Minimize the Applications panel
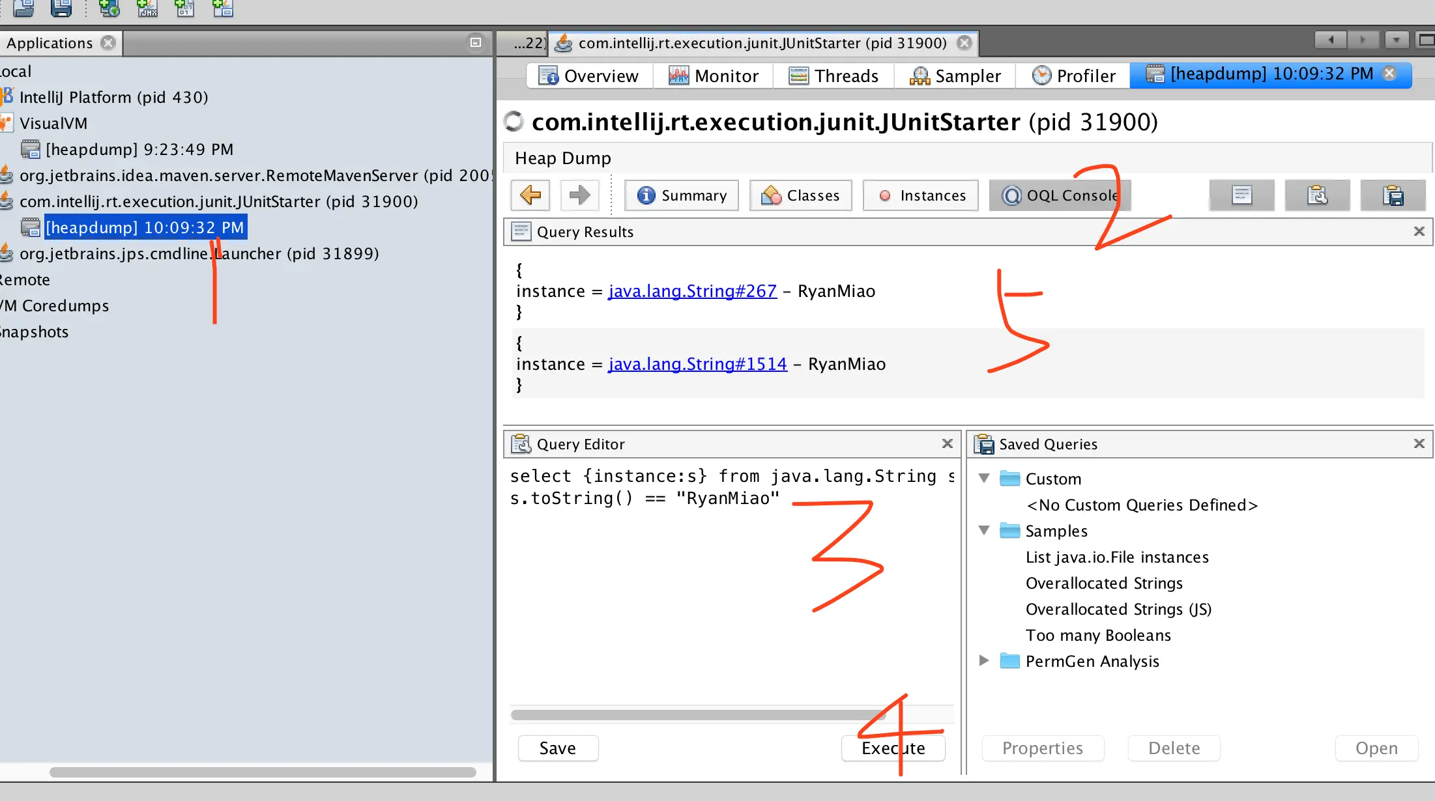This screenshot has height=801, width=1435. 476,42
